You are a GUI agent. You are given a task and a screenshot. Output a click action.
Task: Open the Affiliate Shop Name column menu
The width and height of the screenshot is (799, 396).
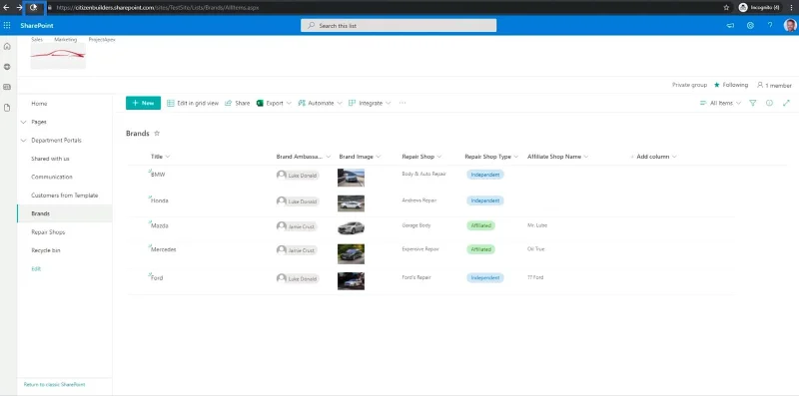pyautogui.click(x=558, y=157)
